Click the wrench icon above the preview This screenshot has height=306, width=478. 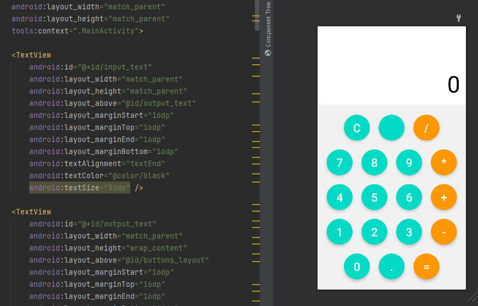click(x=458, y=18)
